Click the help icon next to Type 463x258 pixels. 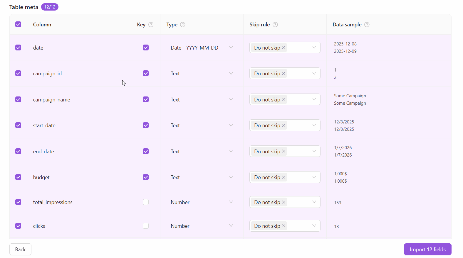click(183, 25)
